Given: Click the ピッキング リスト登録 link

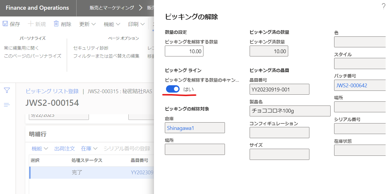Looking at the screenshot, I should coord(52,91).
